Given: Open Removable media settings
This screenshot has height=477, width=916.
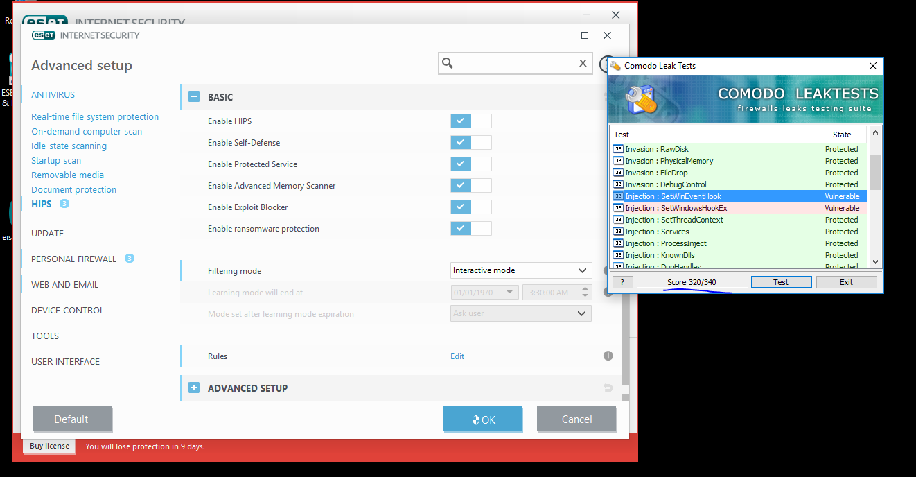Looking at the screenshot, I should click(x=67, y=175).
